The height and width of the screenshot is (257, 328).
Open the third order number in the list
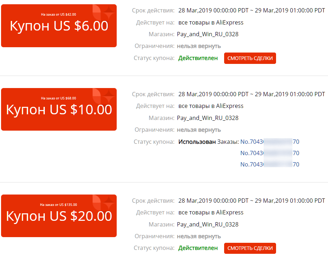coord(270,164)
